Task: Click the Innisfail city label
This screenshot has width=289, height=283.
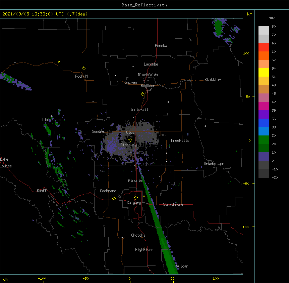Action: (139, 110)
